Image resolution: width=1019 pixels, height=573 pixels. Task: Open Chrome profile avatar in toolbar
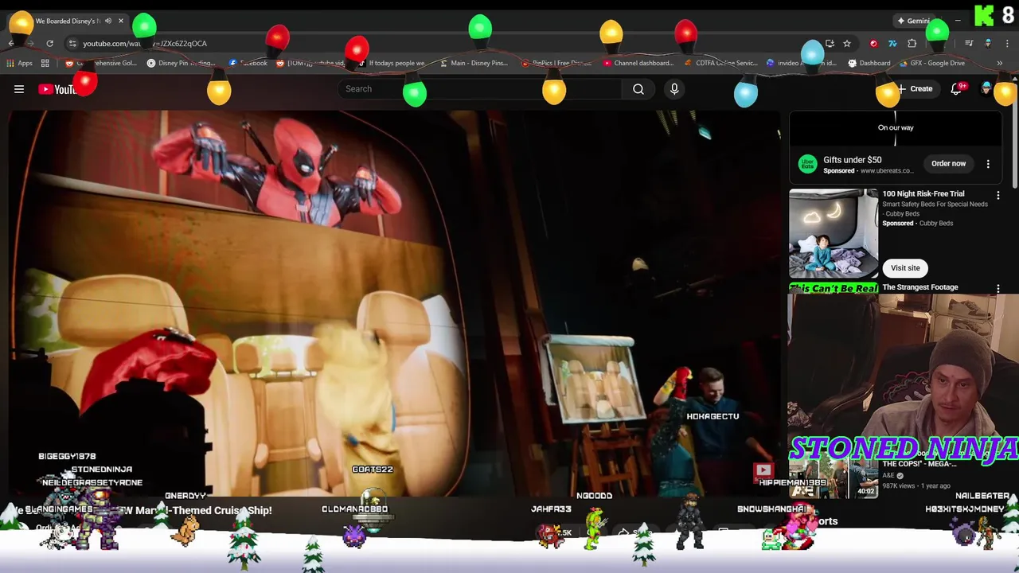point(988,44)
